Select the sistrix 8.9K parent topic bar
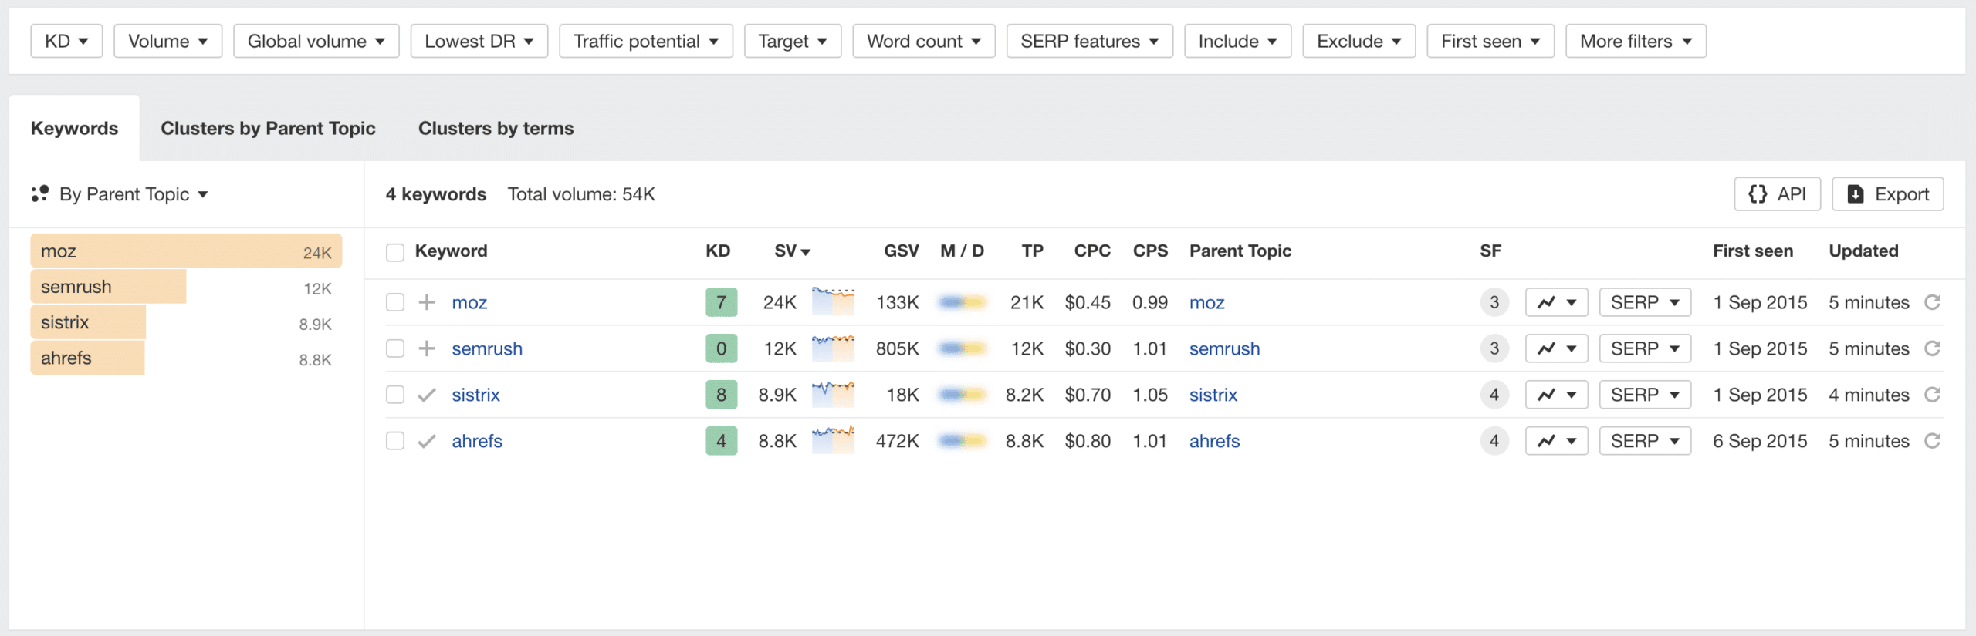 pyautogui.click(x=186, y=322)
